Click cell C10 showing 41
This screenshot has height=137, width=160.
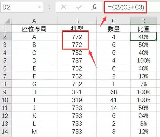[x=113, y=99]
